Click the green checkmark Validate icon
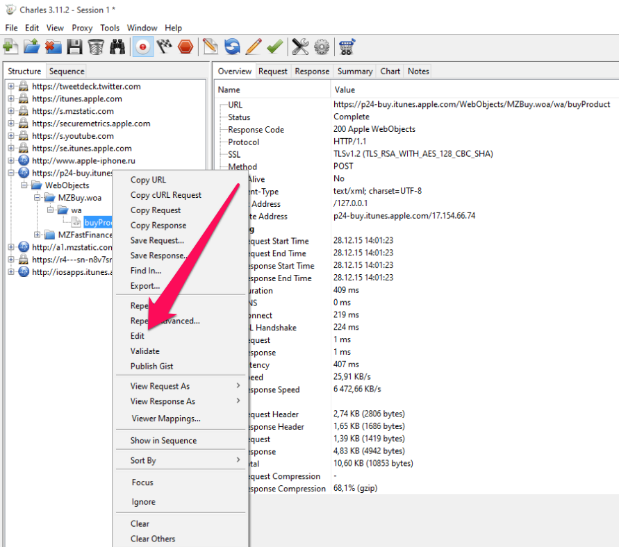This screenshot has width=619, height=547. coord(274,47)
